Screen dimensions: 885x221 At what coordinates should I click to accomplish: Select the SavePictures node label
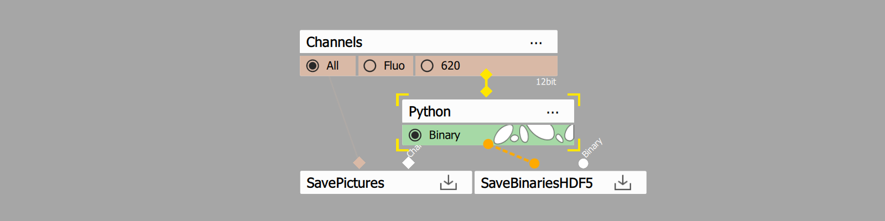(345, 183)
